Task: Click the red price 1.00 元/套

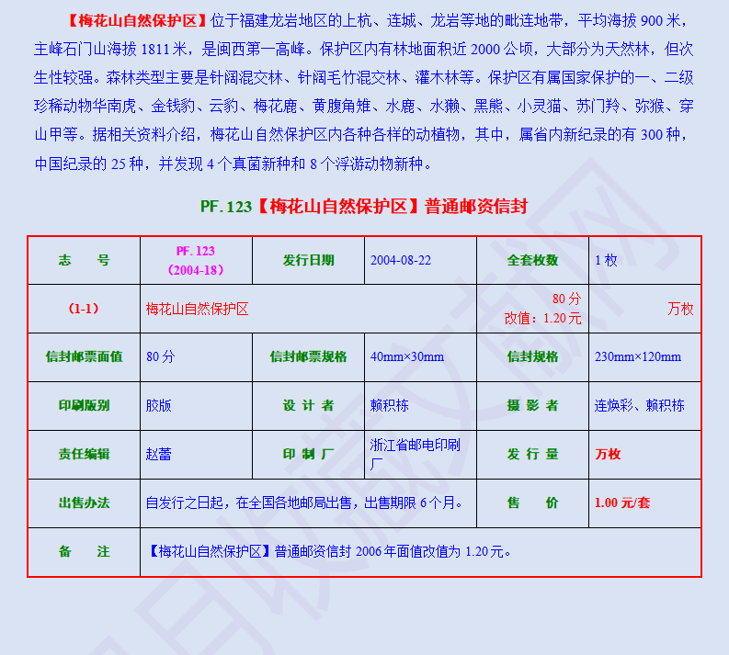Action: (x=622, y=503)
